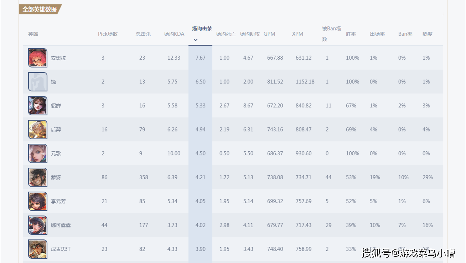466x263 pixels.
Task: Open 蒙犽 hero avatar
Action: click(x=38, y=177)
